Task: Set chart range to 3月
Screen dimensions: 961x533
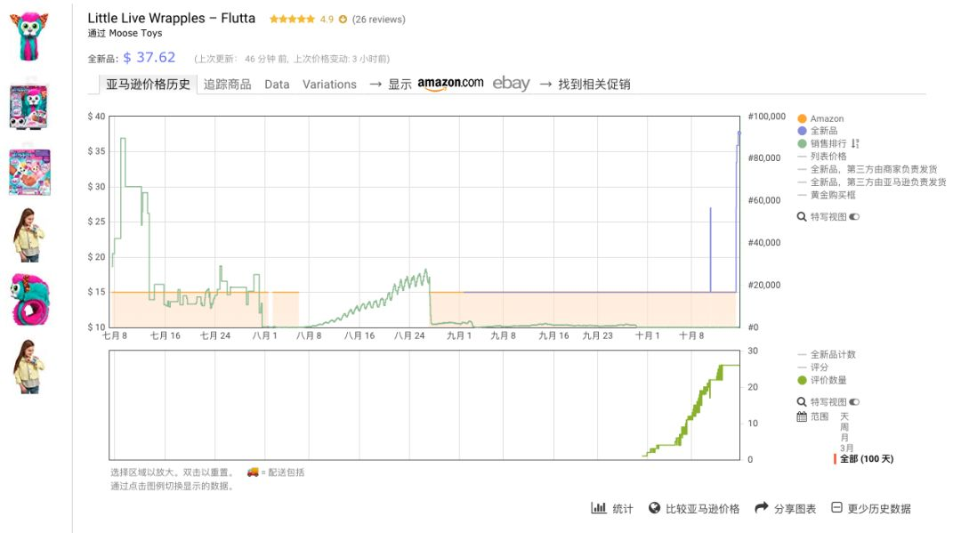Action: (x=846, y=448)
